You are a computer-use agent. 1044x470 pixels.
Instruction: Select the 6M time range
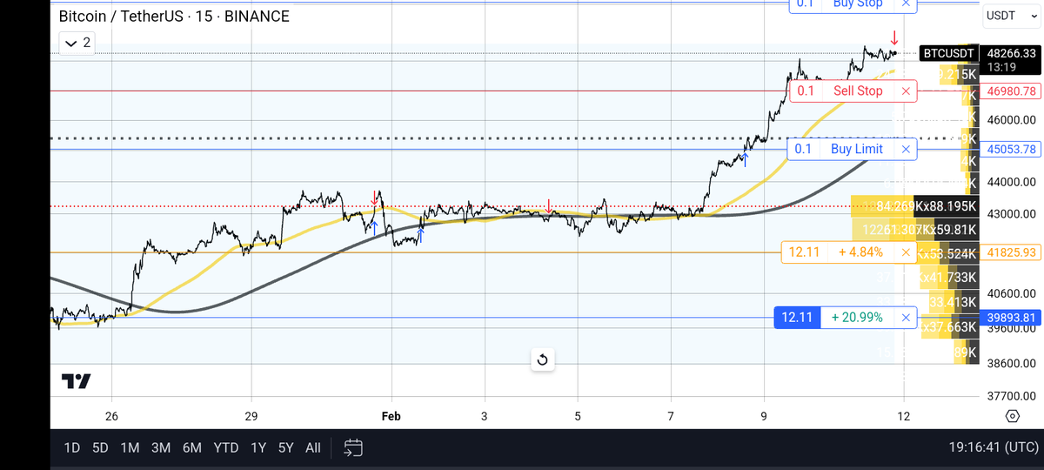[192, 448]
